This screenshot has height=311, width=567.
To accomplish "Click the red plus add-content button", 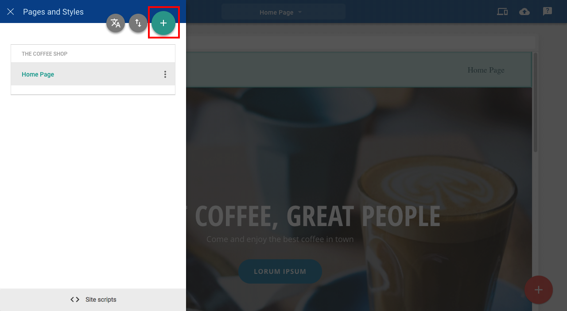I will [539, 290].
